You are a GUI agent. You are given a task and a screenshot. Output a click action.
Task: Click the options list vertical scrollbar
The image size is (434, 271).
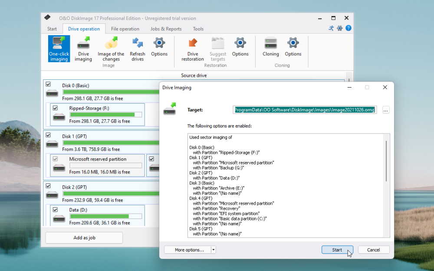tap(386, 160)
